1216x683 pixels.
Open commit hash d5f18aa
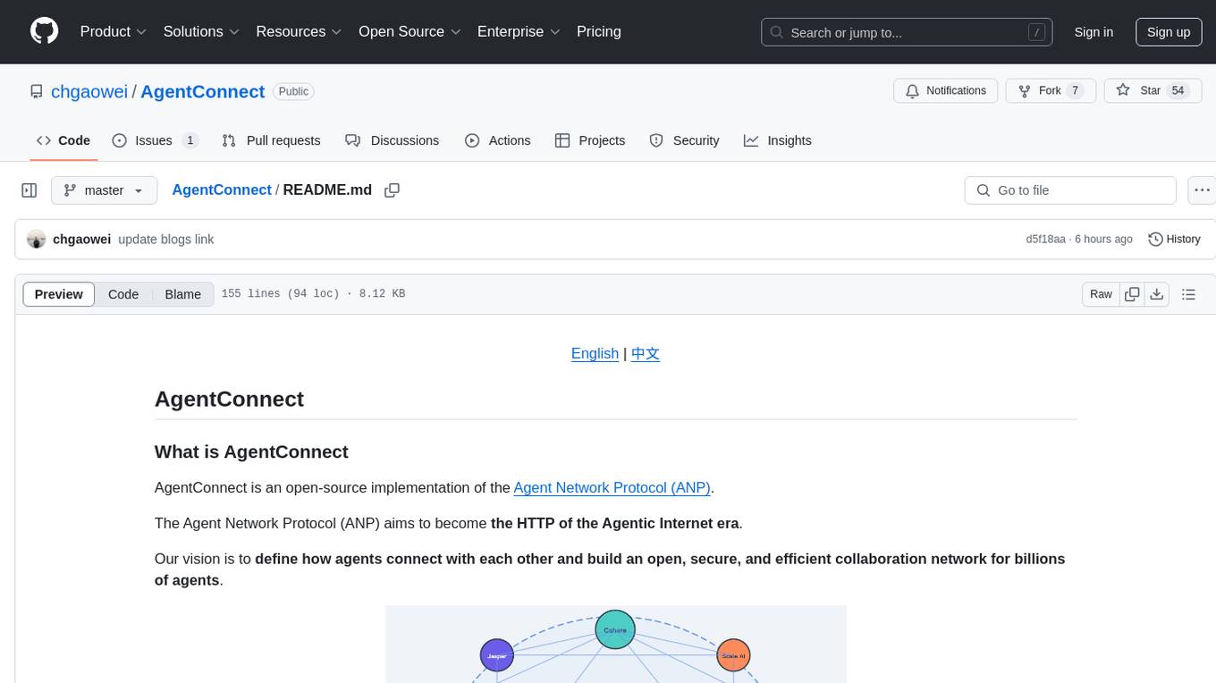click(x=1046, y=240)
